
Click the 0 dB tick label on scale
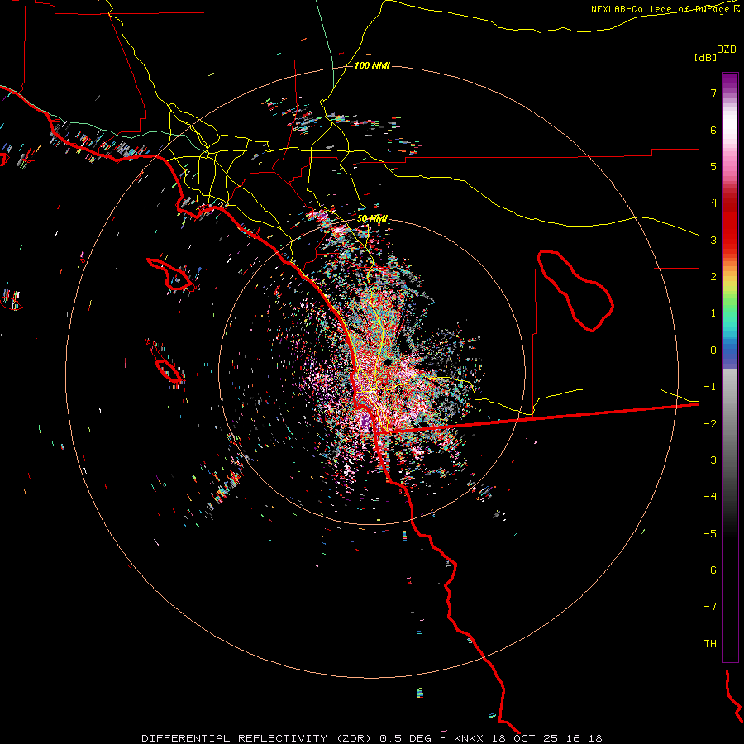[713, 351]
